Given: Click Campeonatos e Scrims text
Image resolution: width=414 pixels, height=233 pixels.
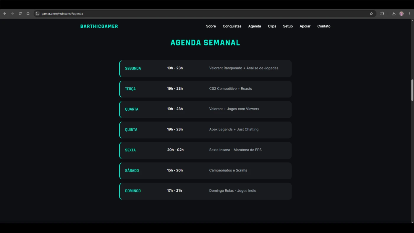Looking at the screenshot, I should pos(228,170).
